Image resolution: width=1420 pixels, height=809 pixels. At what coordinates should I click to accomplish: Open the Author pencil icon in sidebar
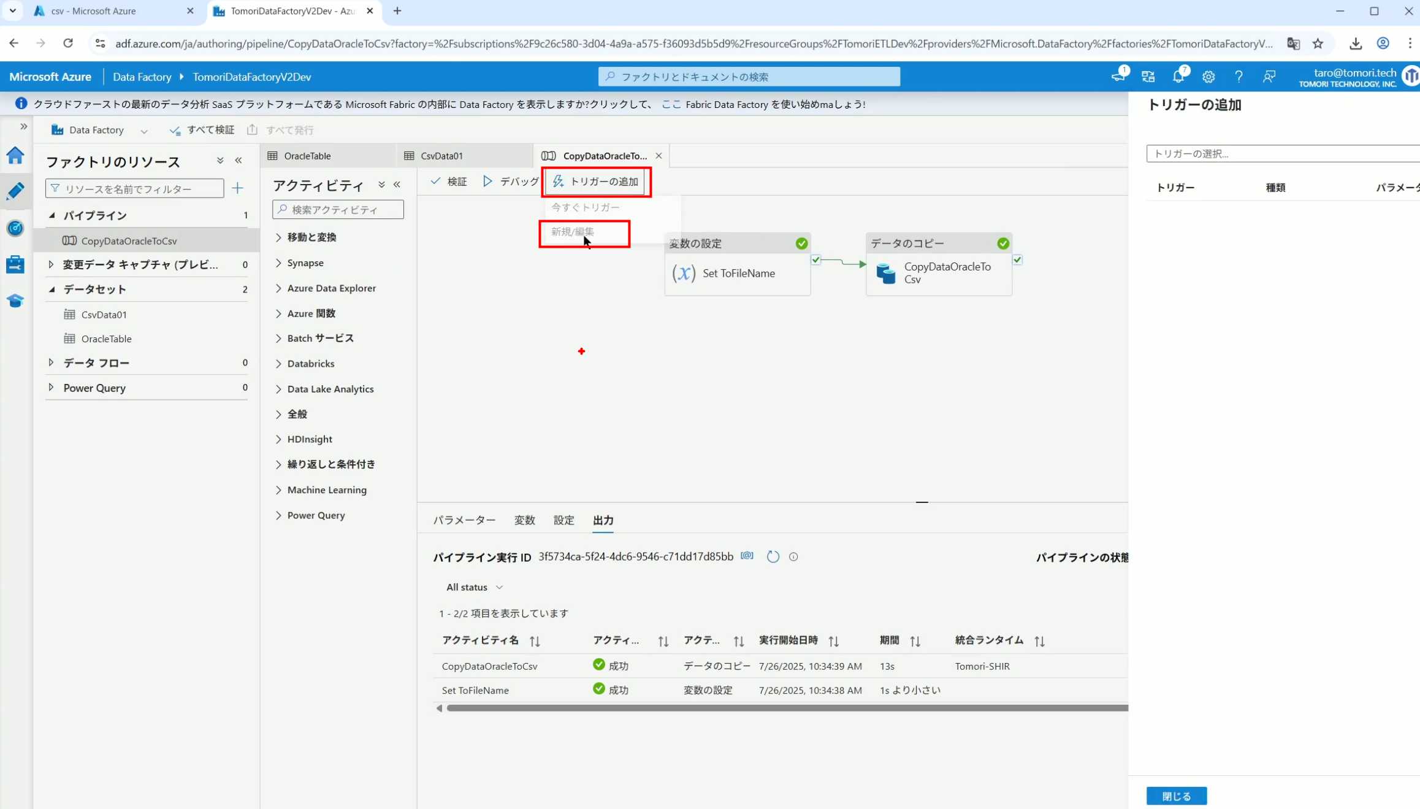click(15, 191)
